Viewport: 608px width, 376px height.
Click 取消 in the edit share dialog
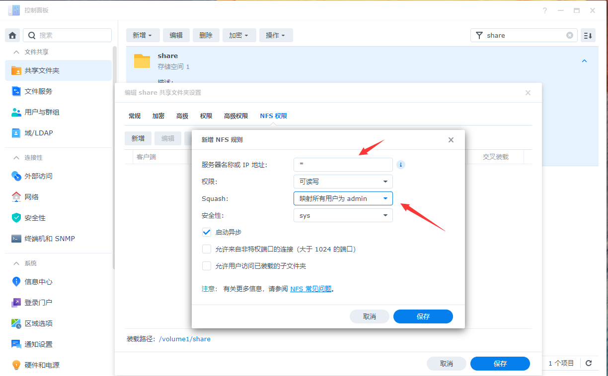[447, 364]
